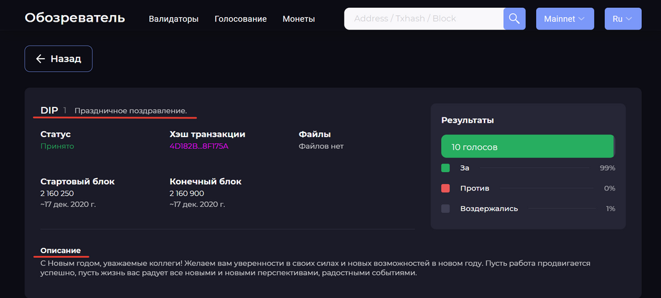Click the Описание section heading

tap(61, 251)
